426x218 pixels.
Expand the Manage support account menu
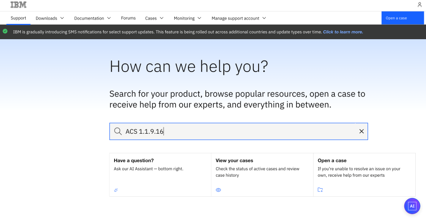pyautogui.click(x=239, y=18)
